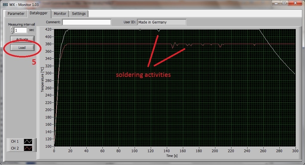Close the WX Monitor window

coord(295,3)
